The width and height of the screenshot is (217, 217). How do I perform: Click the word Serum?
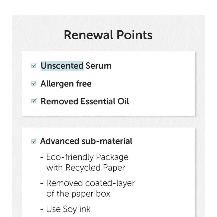[x=98, y=66]
